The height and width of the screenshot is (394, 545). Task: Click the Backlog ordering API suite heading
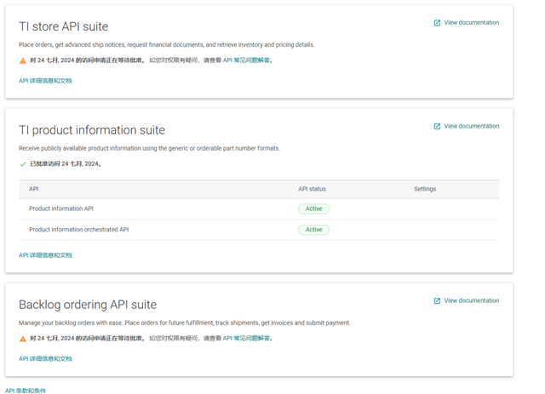(88, 305)
